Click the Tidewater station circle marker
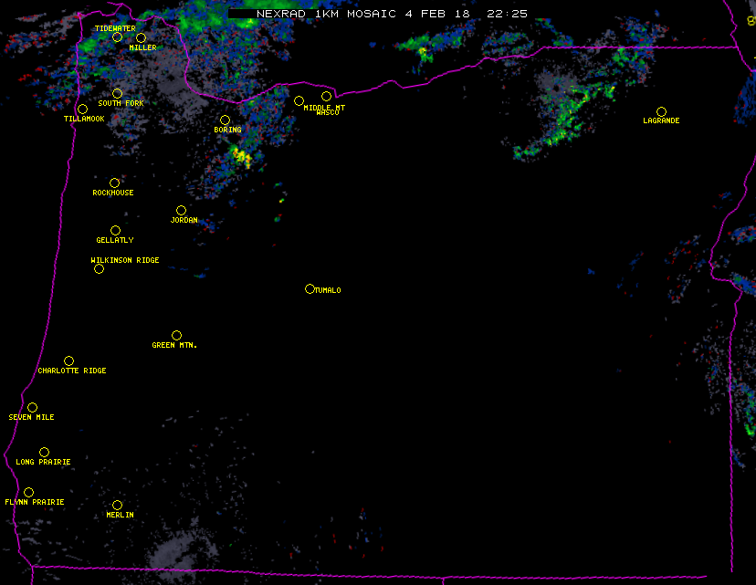This screenshot has height=585, width=756. pyautogui.click(x=117, y=37)
